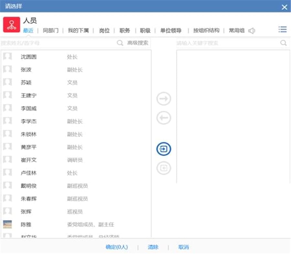The image size is (291, 254).
Task: Click the remove-all transfer icon
Action: (x=164, y=168)
